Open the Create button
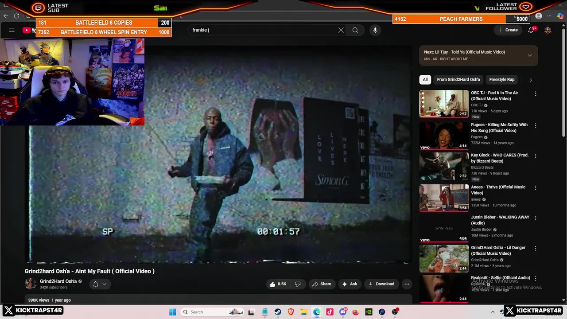 click(x=508, y=30)
